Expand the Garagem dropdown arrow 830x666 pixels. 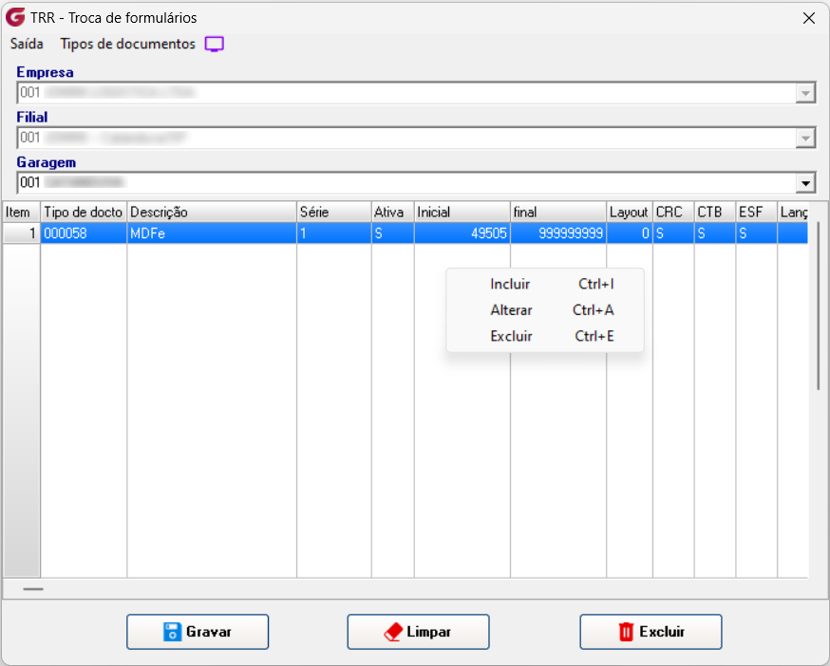coord(805,183)
